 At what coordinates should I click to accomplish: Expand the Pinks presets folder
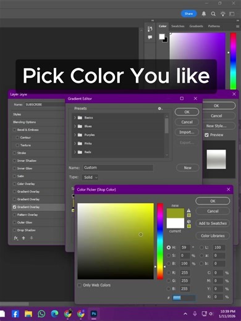click(x=75, y=143)
